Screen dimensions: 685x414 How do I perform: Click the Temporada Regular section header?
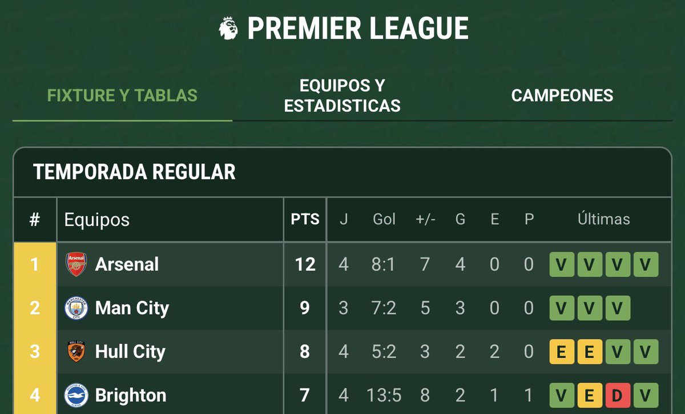(x=134, y=172)
